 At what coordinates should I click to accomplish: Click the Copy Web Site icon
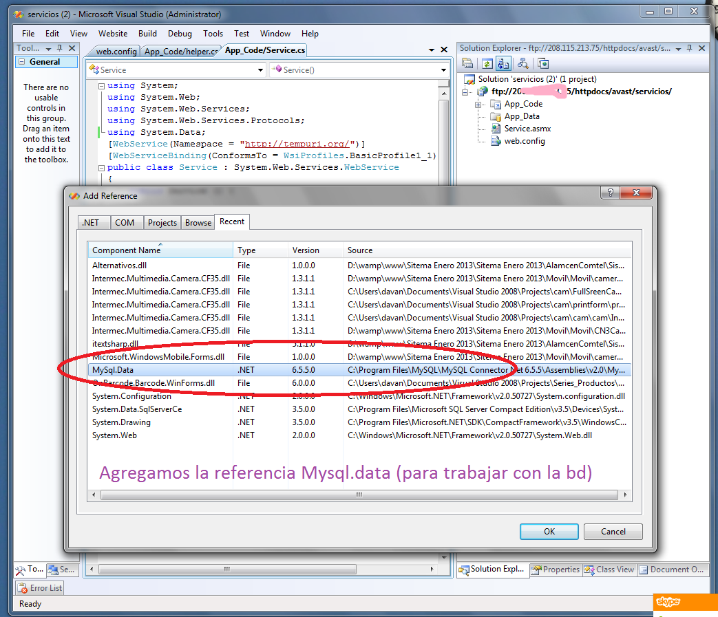pyautogui.click(x=504, y=63)
